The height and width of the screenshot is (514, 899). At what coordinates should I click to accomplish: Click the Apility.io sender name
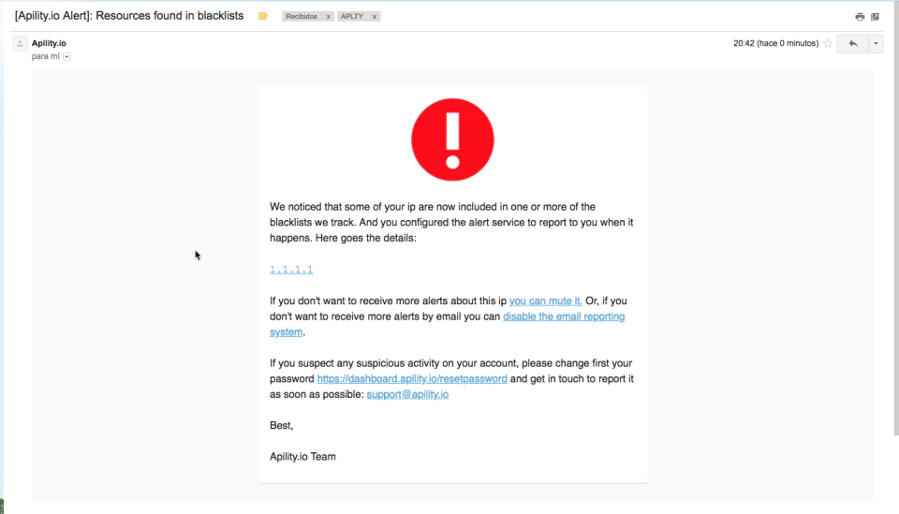[49, 43]
